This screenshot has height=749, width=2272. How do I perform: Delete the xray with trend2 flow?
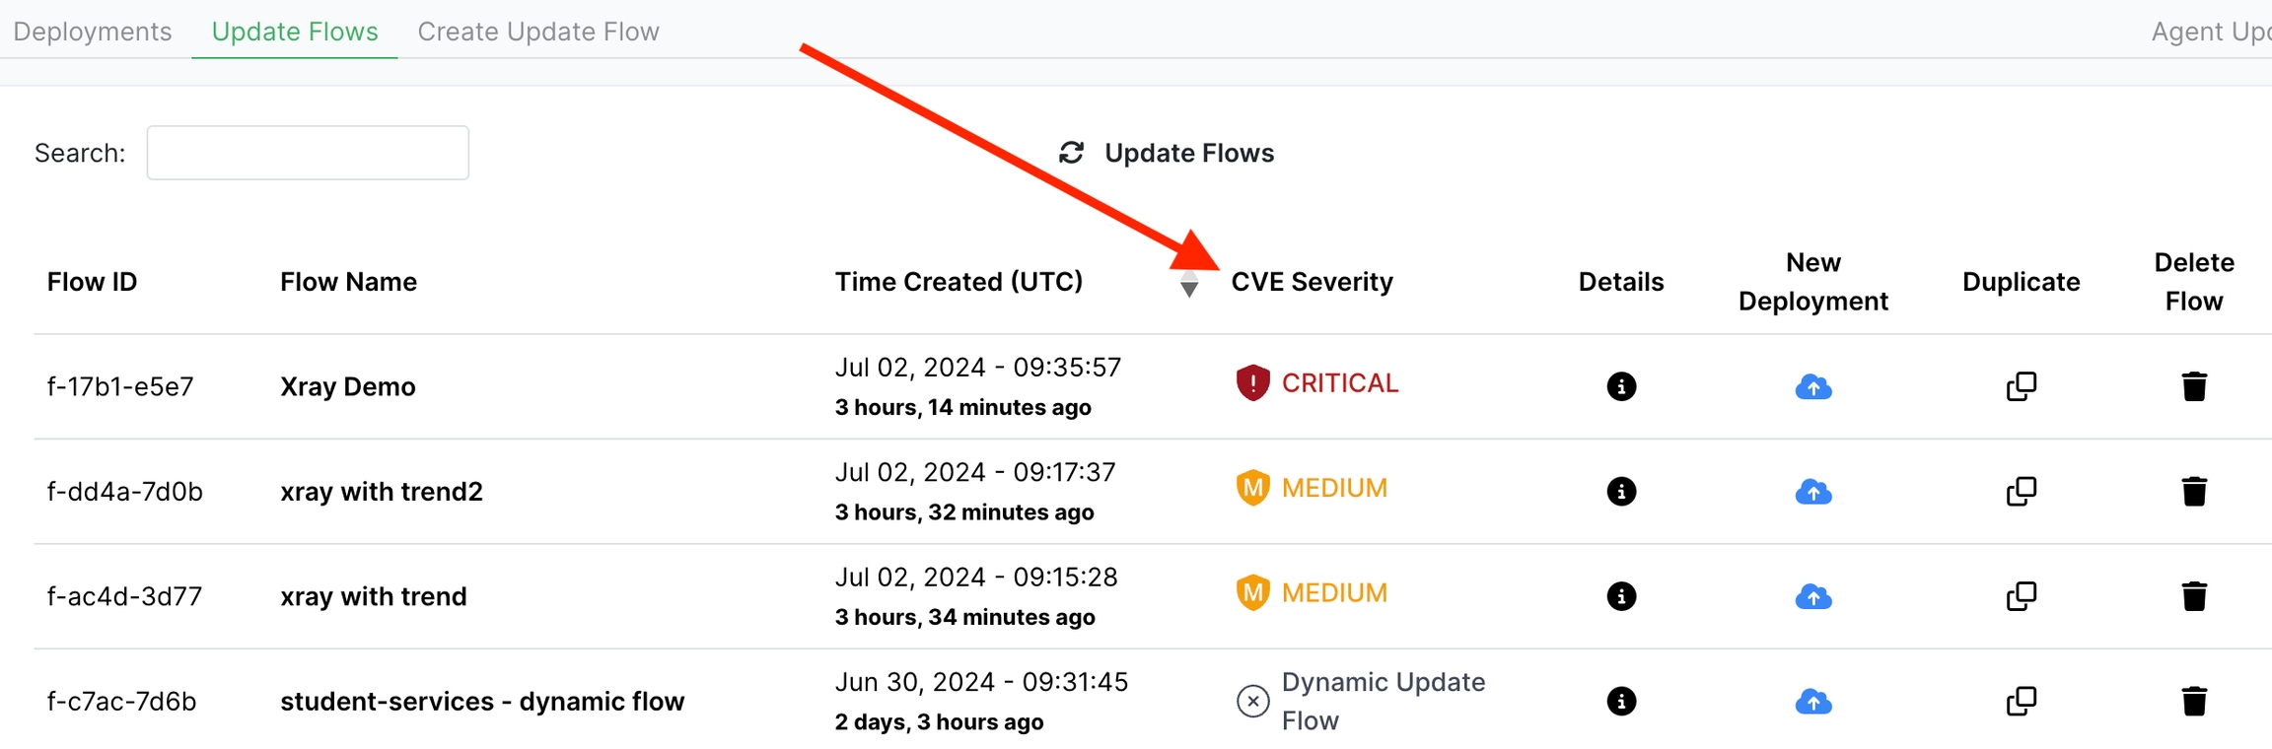tap(2193, 491)
